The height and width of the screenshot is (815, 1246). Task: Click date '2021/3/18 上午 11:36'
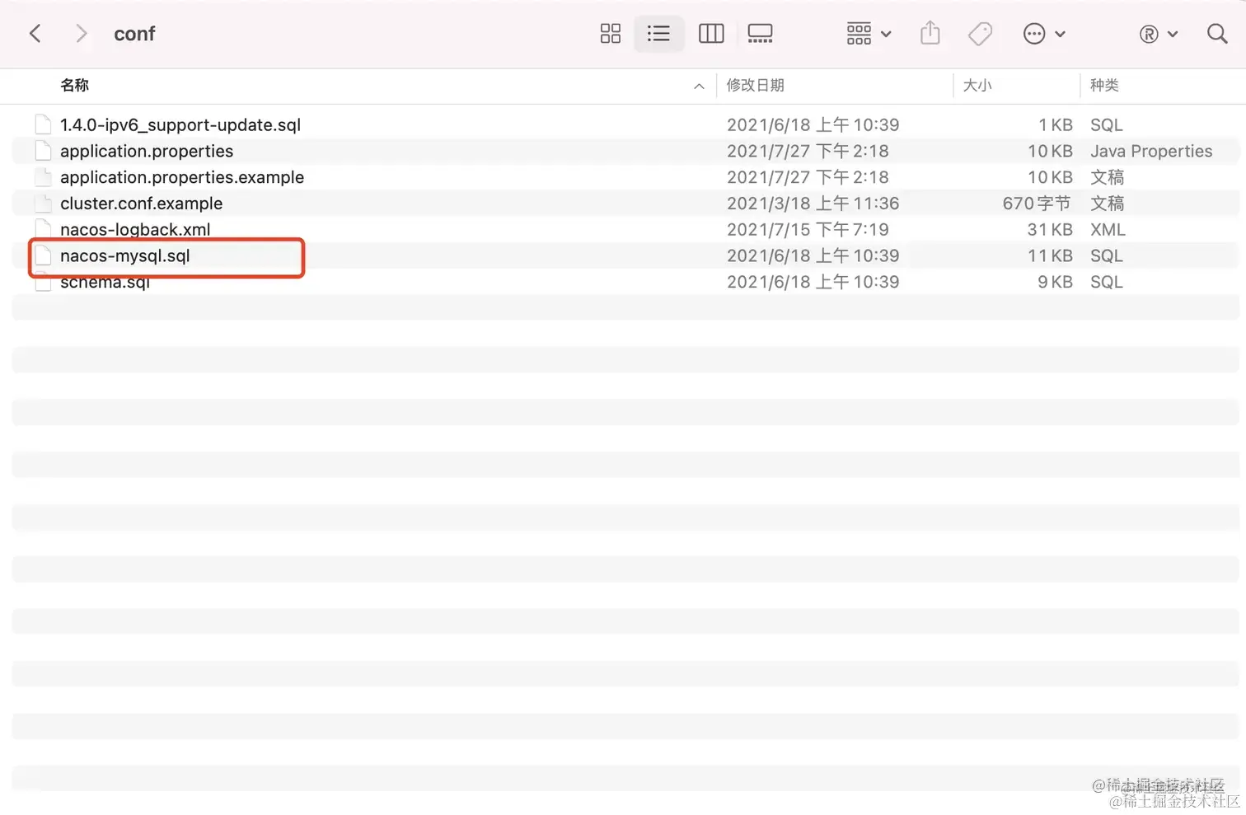coord(813,204)
